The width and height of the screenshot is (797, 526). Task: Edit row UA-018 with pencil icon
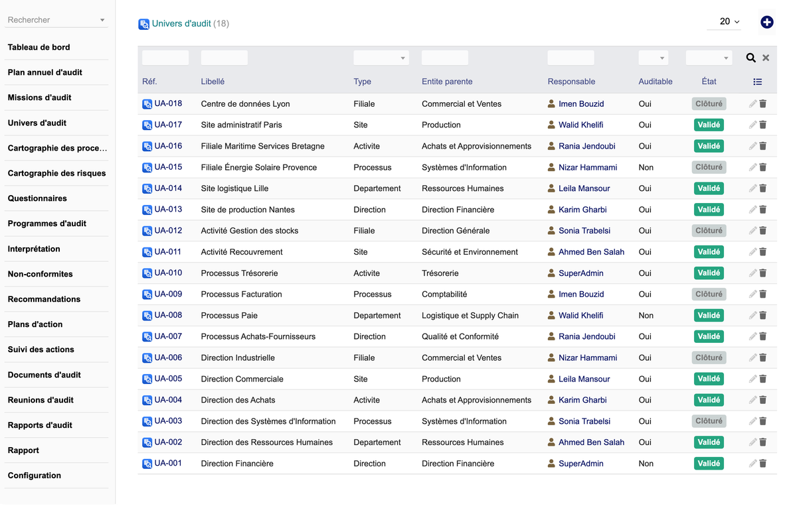point(753,104)
